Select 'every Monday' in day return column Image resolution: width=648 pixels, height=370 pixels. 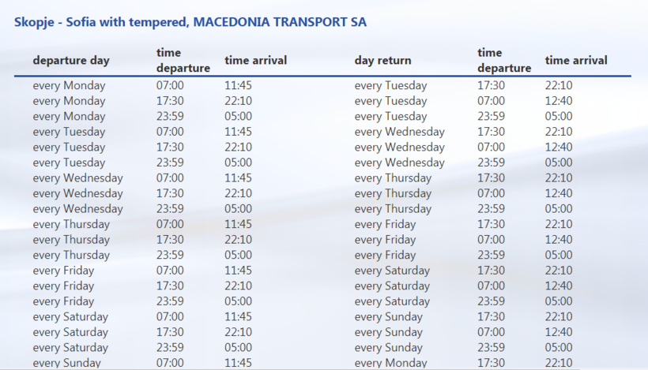coord(390,363)
